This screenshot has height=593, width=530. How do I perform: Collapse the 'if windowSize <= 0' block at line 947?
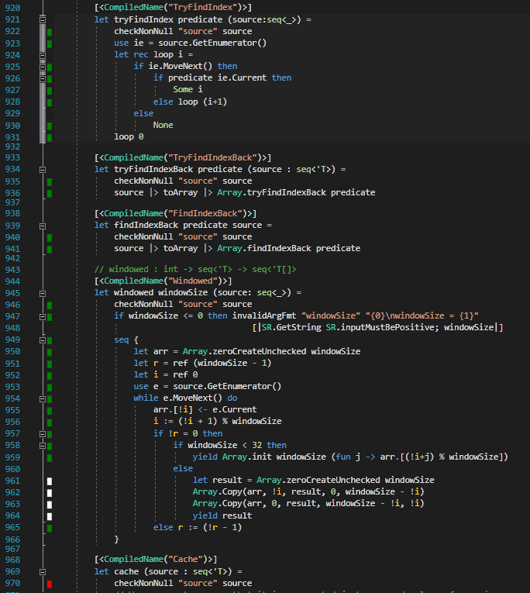(43, 317)
